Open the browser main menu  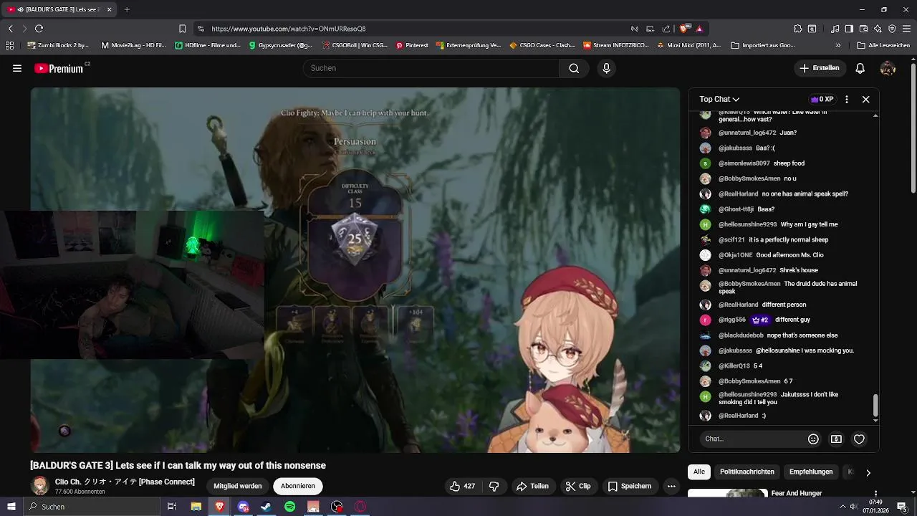point(906,29)
